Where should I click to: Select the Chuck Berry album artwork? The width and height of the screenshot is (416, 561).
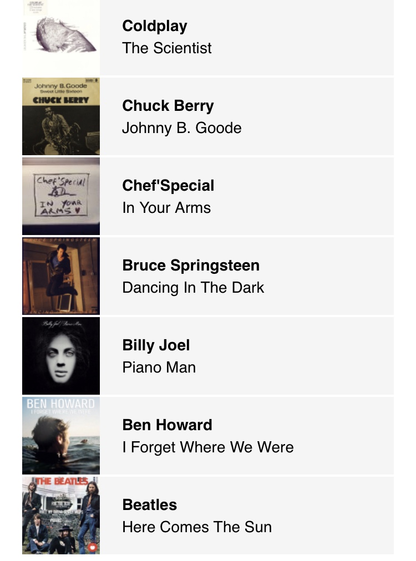(61, 116)
